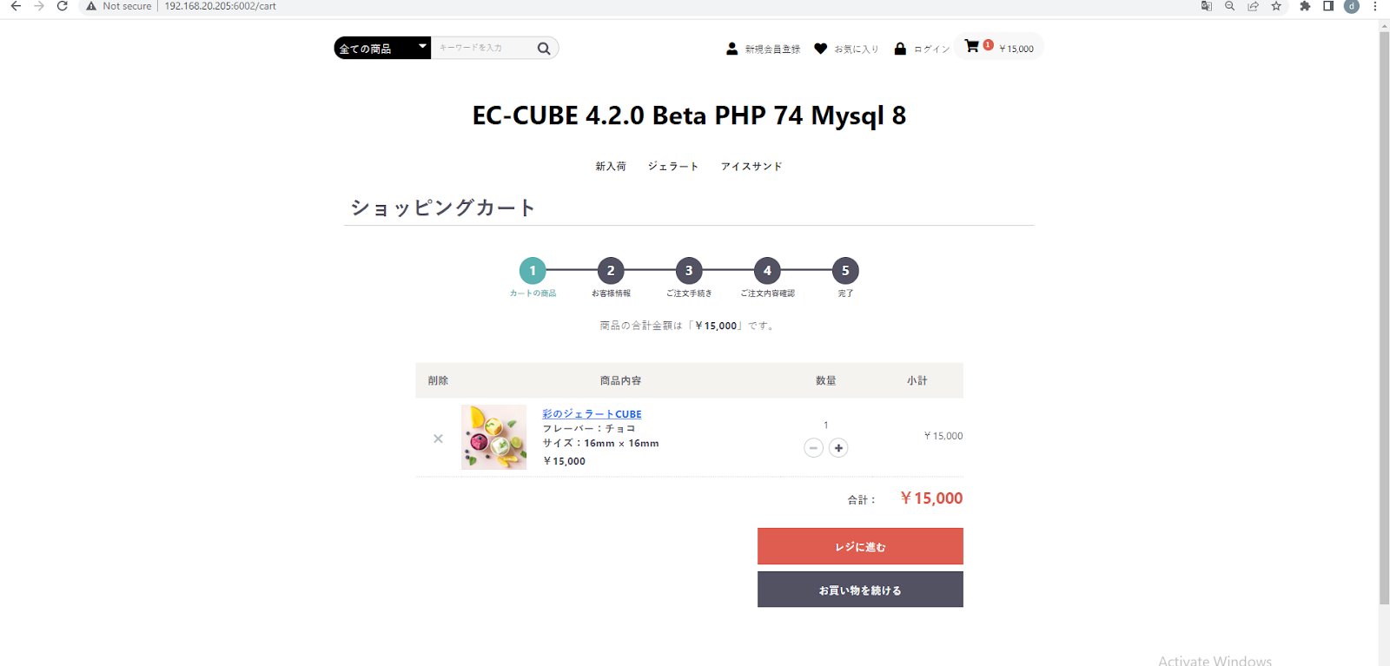Open Google Translate icon in address bar
This screenshot has width=1390, height=666.
click(x=1206, y=6)
